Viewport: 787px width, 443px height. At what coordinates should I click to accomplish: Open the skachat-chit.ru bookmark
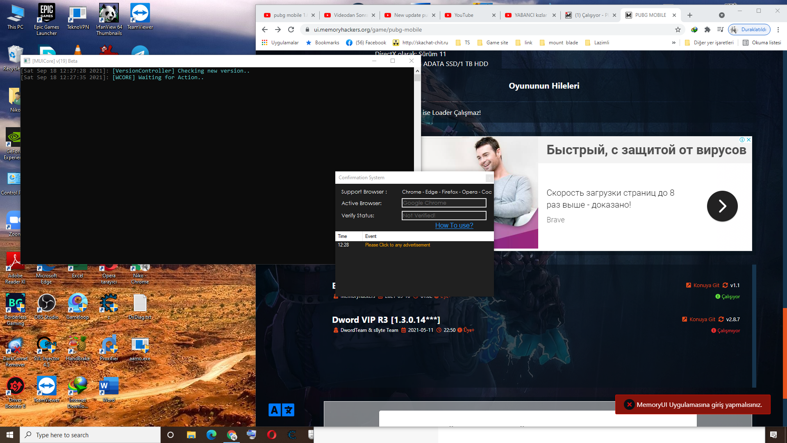click(421, 43)
